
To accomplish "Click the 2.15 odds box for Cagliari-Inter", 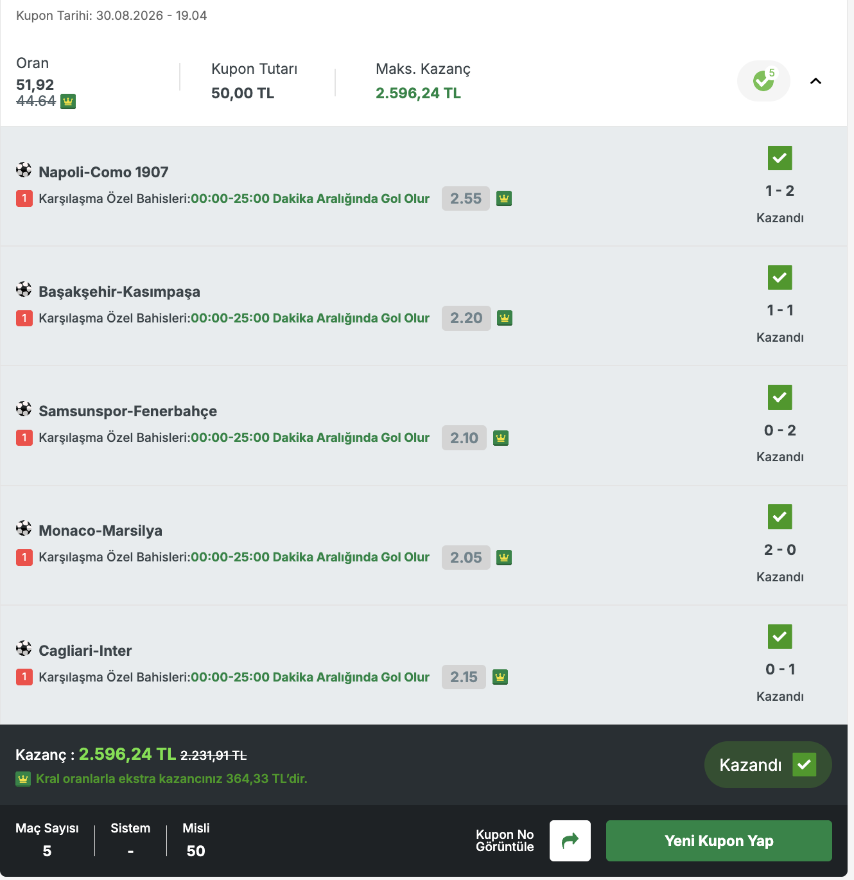I will pos(464,677).
